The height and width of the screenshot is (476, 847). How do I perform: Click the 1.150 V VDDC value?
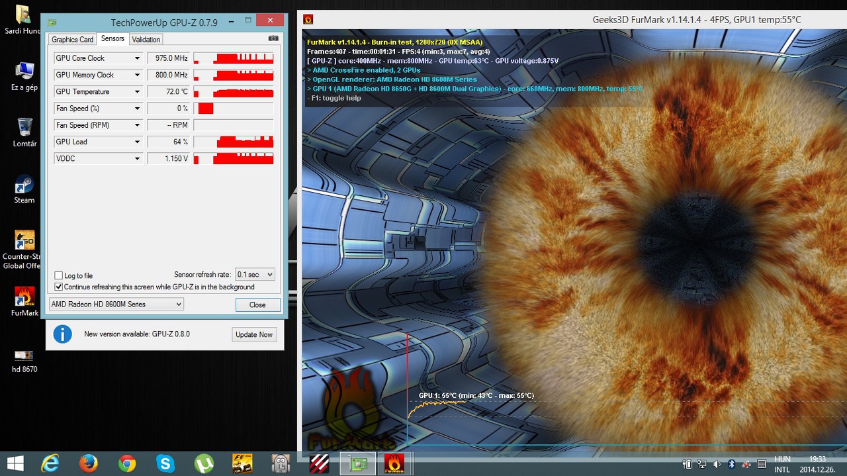point(168,158)
